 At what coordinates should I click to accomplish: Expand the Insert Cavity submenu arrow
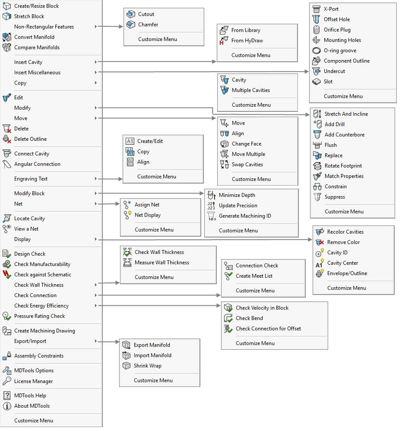click(x=95, y=62)
